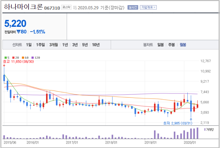Select the 1주일 line chart tab
The width and height of the screenshot is (220, 148).
[41, 45]
